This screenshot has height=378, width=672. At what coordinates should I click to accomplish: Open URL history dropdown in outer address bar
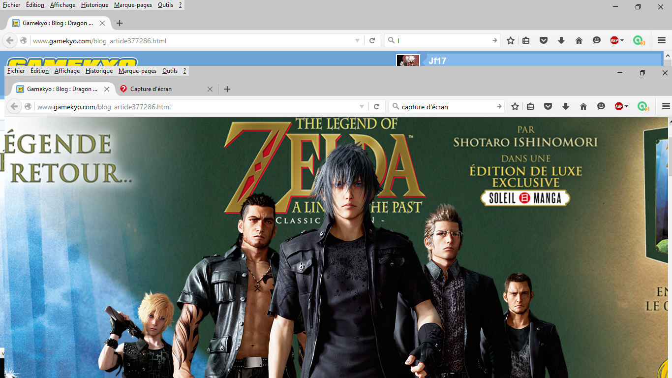[x=358, y=41]
